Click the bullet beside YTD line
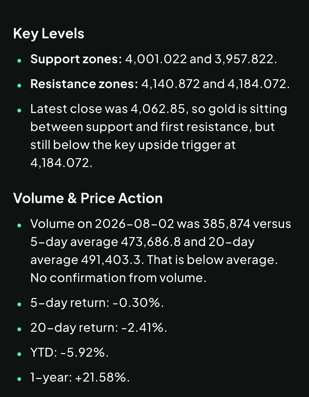309x397 pixels. [19, 354]
